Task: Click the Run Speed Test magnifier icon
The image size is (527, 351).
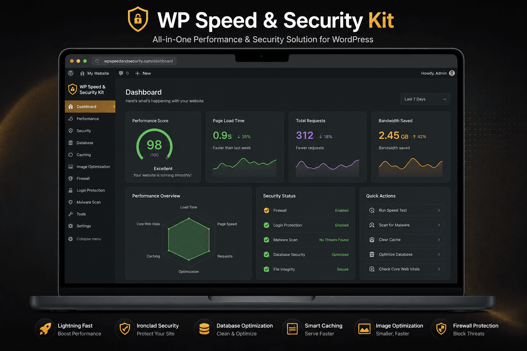Action: tap(372, 210)
